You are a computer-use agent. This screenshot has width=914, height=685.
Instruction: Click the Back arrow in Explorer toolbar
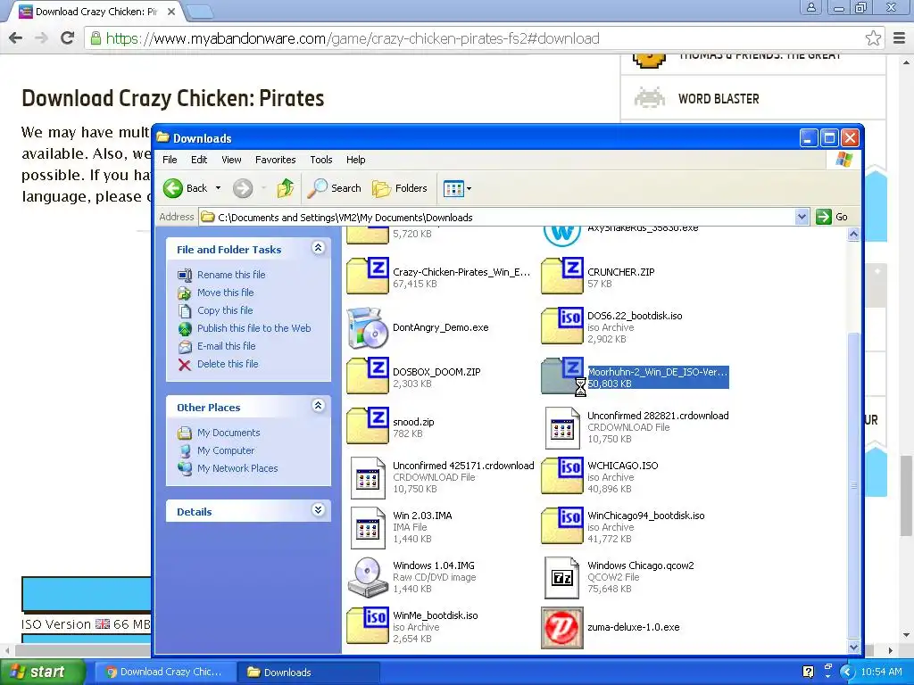[x=173, y=188]
